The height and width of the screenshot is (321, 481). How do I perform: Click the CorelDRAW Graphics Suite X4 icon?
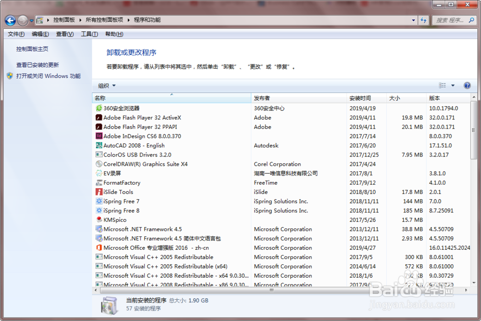(x=99, y=164)
